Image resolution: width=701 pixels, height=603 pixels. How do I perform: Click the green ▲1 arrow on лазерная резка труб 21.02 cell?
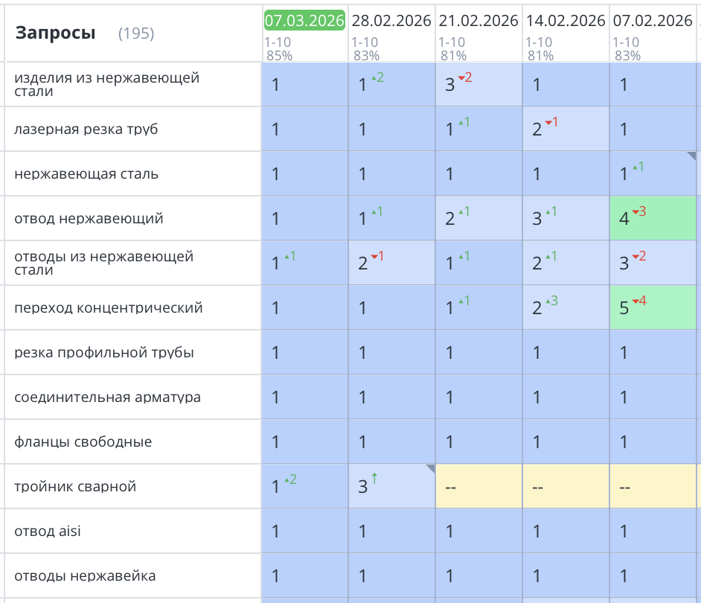pyautogui.click(x=461, y=122)
